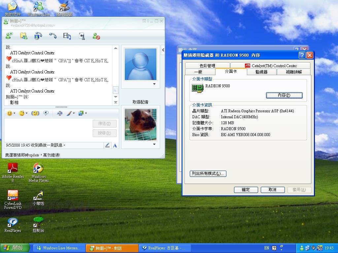This screenshot has width=338, height=253.
Task: Switch to text typing mode with the A icon
Action: [115, 145]
